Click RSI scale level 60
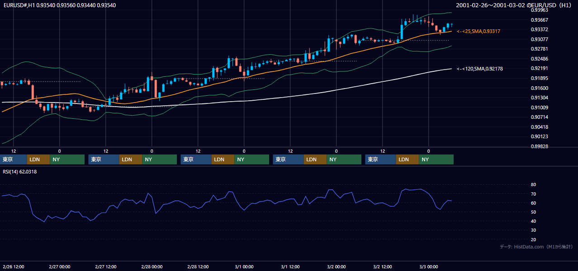 coord(533,203)
